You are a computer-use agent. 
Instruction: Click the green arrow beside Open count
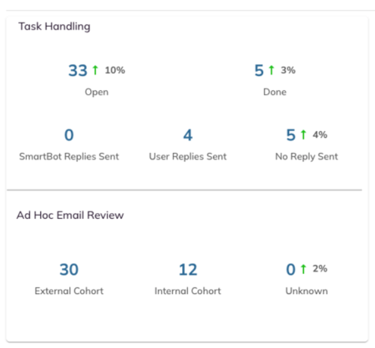[95, 70]
